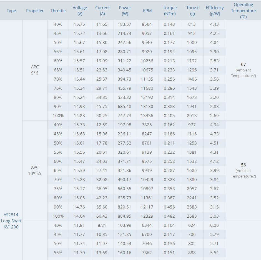Select the Current (A) header cell
Viewport: 261px width, 260px height.
(x=102, y=11)
